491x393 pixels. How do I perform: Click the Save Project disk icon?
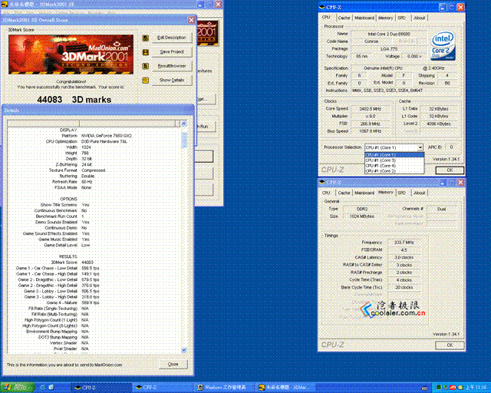(145, 52)
